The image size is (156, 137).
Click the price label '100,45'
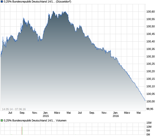click(150, 34)
